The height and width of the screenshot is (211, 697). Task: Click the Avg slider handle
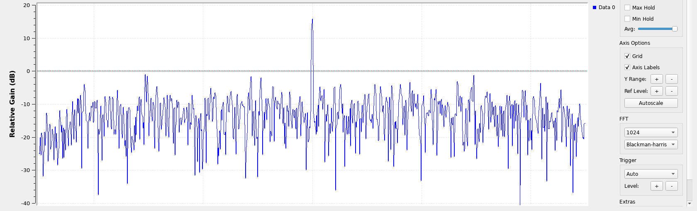[675, 29]
